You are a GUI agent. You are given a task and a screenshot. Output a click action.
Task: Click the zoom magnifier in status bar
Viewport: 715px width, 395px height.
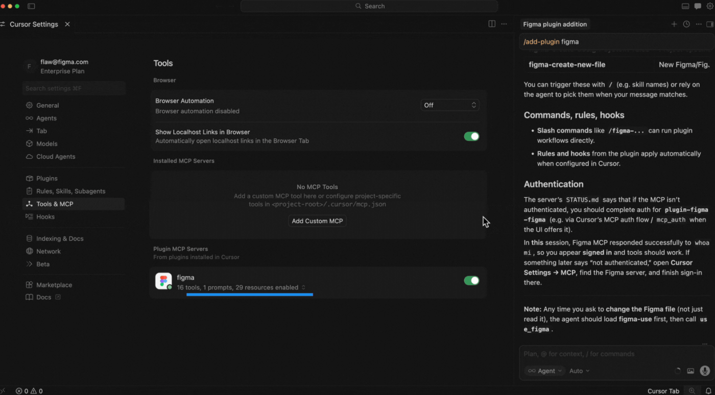click(x=692, y=391)
